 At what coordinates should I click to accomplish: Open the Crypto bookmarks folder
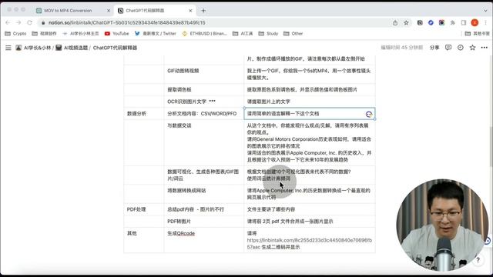tap(15, 33)
